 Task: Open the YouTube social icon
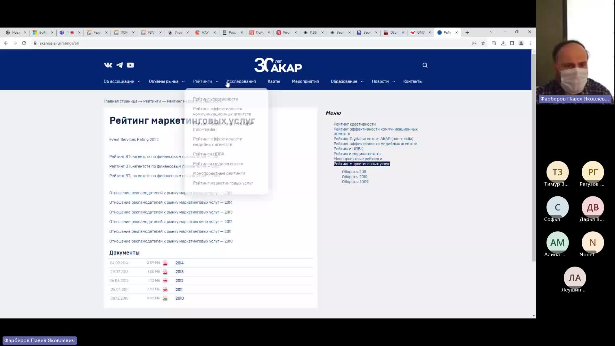click(x=130, y=65)
